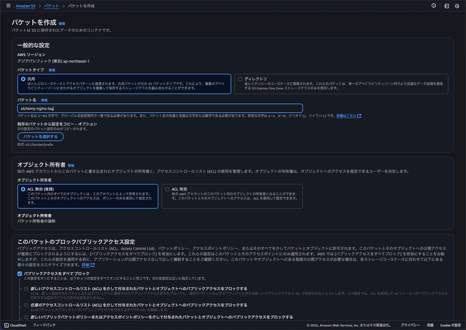This screenshot has height=330, width=466.
Task: Click the text バケット所有者の強制
Action: (36, 221)
